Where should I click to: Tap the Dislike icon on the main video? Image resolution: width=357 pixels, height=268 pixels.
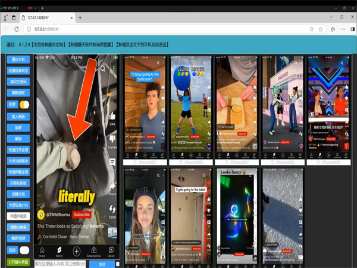pyautogui.click(x=112, y=139)
